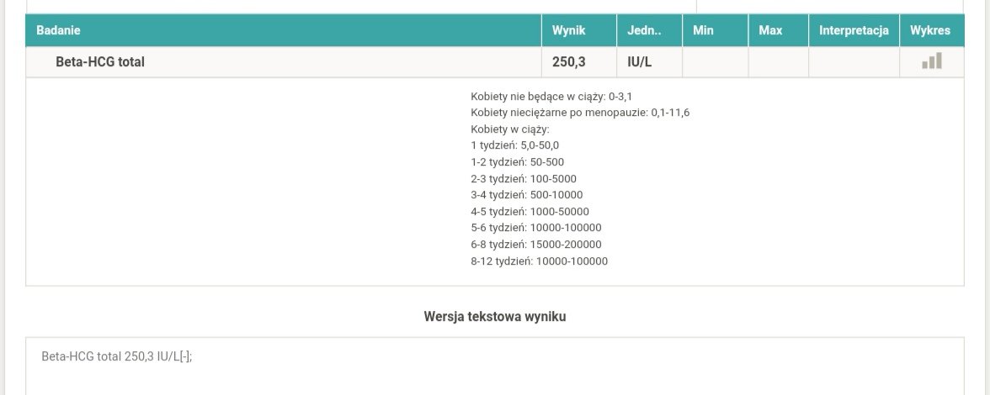
Task: Select the Interpretacja column header
Action: pos(854,30)
